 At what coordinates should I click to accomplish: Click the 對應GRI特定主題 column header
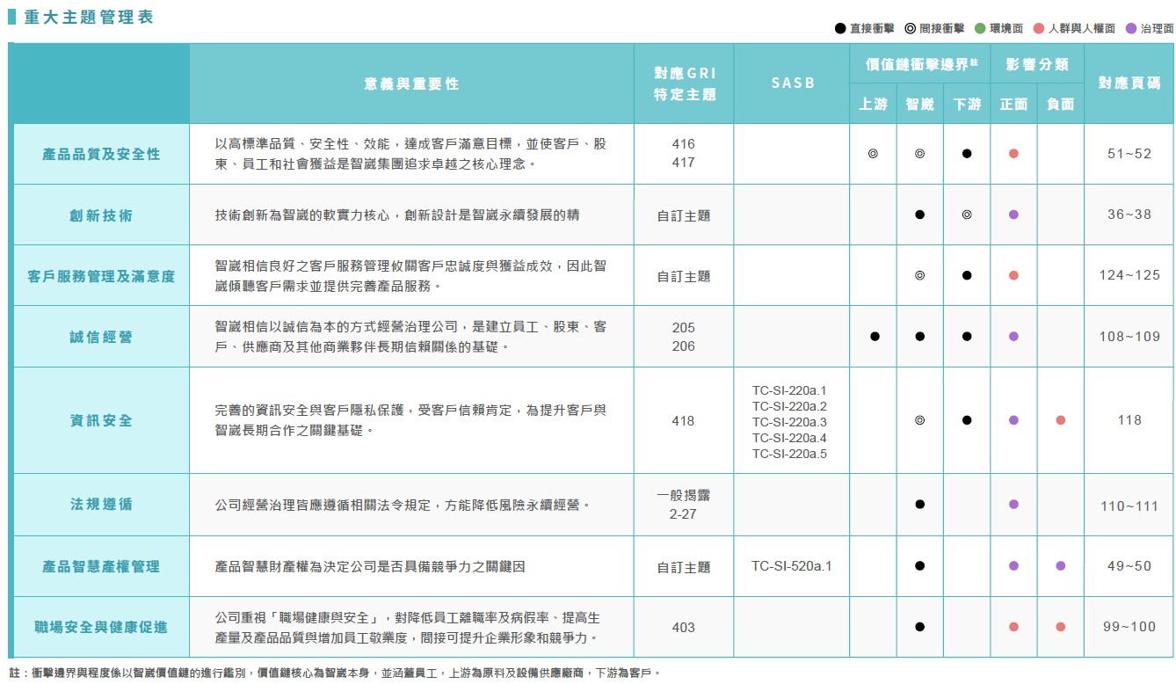(x=685, y=84)
